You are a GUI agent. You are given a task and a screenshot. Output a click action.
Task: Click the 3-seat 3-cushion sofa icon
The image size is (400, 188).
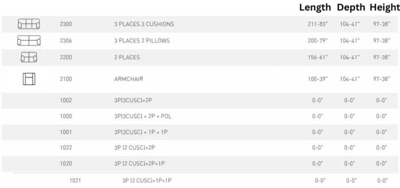(x=29, y=24)
